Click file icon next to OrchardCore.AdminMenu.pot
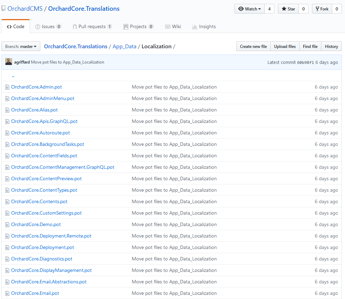 (7, 99)
